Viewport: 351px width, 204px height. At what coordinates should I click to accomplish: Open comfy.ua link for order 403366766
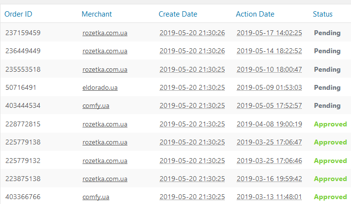96,197
